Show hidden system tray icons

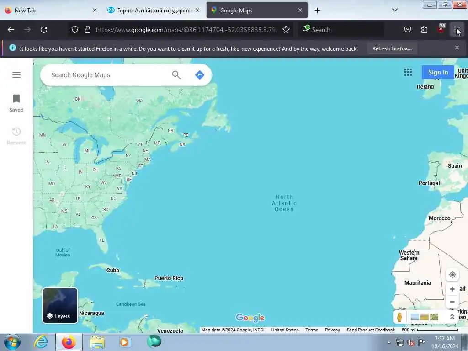(x=388, y=342)
